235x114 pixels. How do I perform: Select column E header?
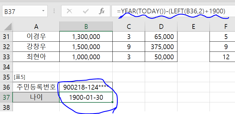[194, 26]
